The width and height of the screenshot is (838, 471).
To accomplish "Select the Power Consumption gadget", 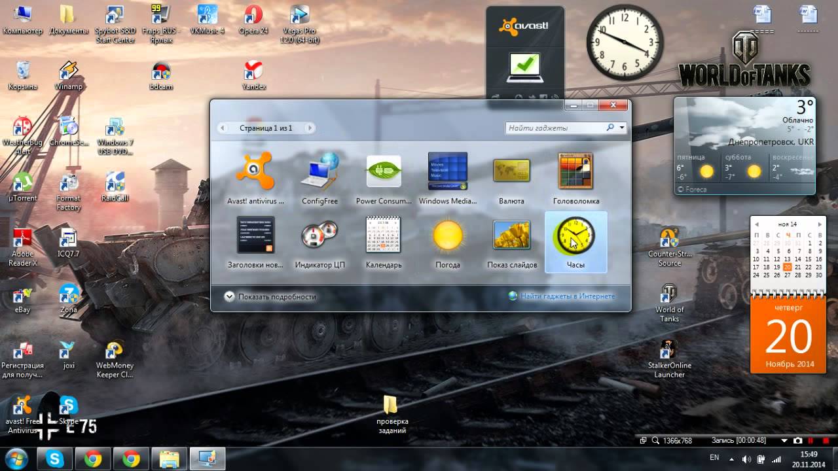I will (384, 179).
